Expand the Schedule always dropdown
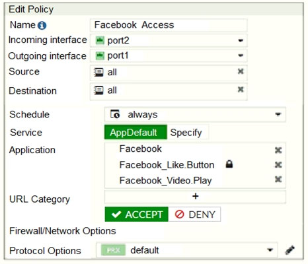 coord(195,114)
